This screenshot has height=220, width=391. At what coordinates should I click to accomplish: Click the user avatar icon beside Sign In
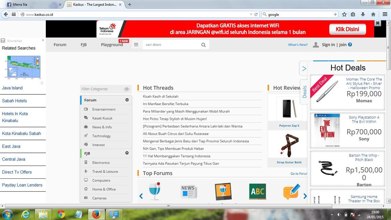[x=316, y=45]
